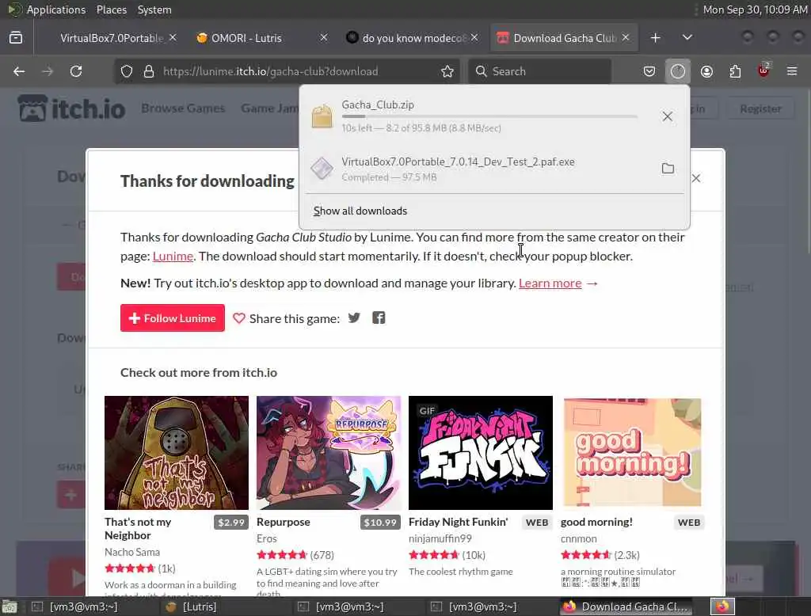Close the OMORI - Lutris tab

pyautogui.click(x=323, y=37)
